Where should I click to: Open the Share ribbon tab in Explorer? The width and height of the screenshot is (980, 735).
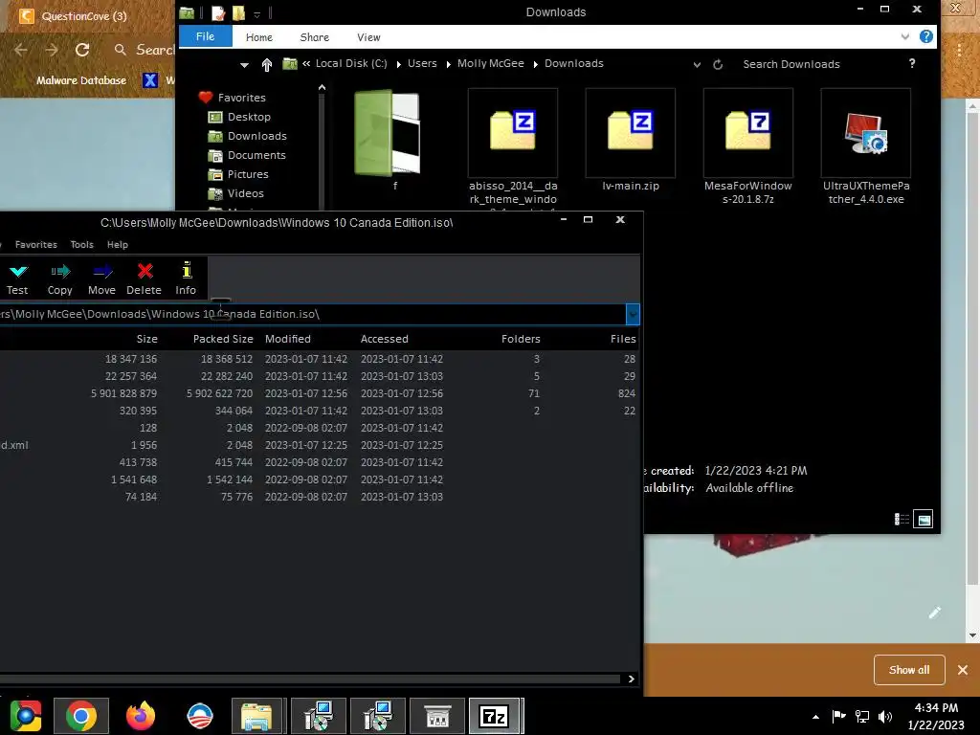pyautogui.click(x=314, y=37)
